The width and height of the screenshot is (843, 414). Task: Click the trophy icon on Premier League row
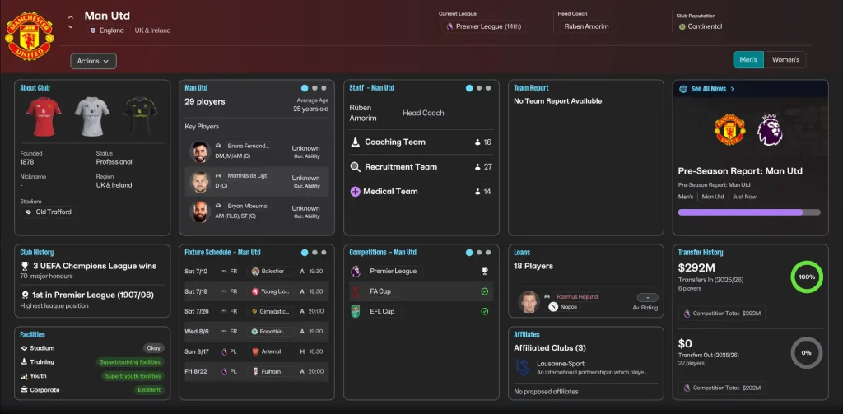[484, 272]
